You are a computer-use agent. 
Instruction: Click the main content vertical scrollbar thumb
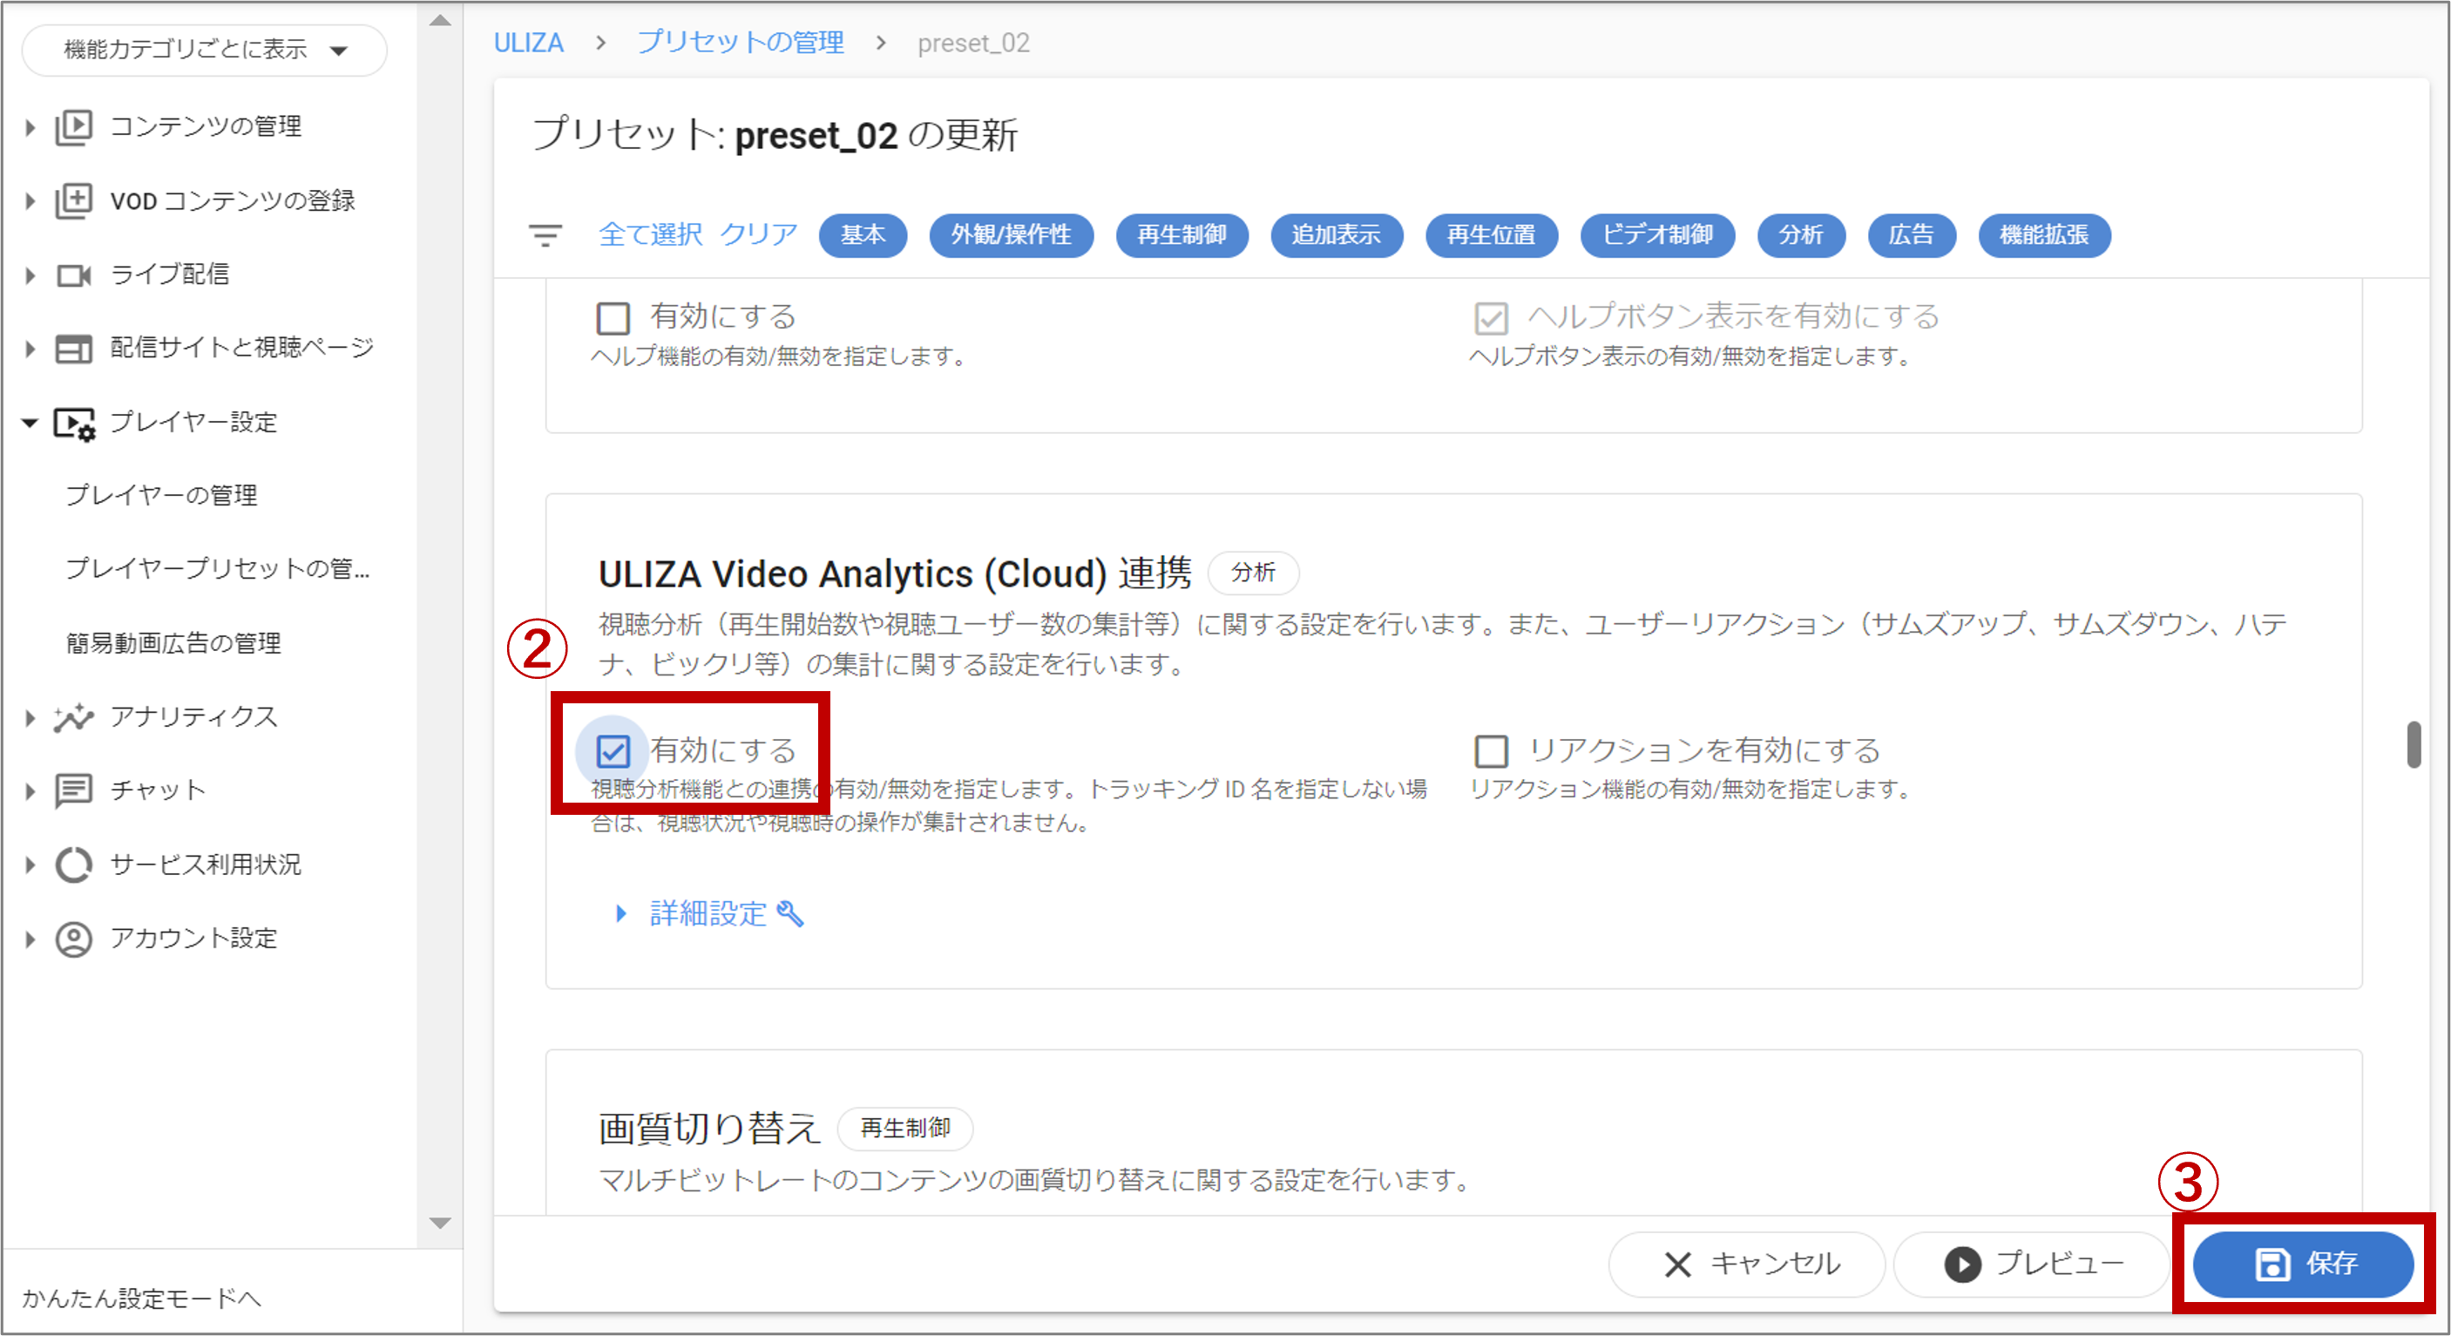point(2413,744)
